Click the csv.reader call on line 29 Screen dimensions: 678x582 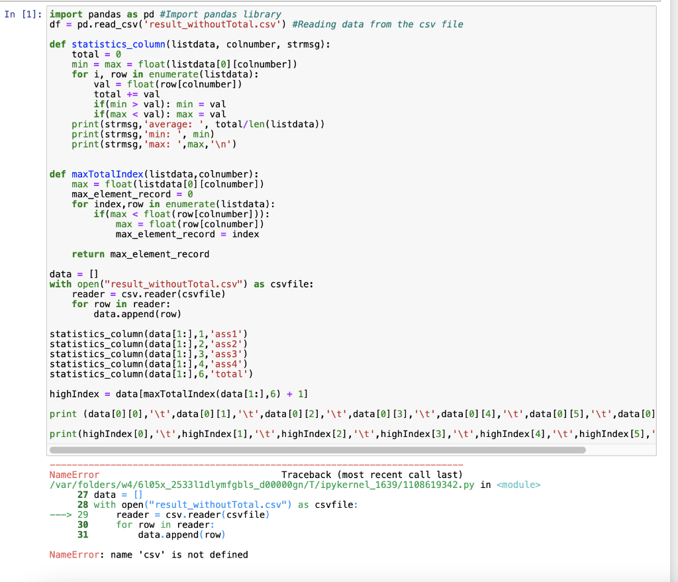[218, 514]
